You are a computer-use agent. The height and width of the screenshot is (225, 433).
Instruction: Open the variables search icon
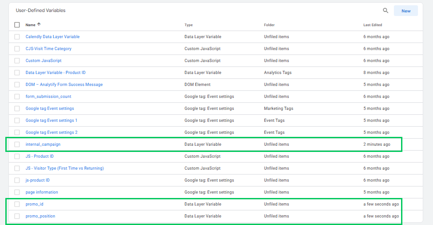[x=386, y=11]
